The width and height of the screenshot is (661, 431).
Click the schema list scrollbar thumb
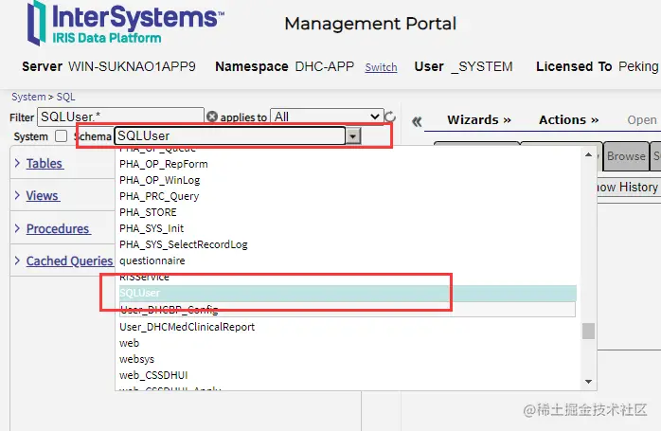click(588, 331)
